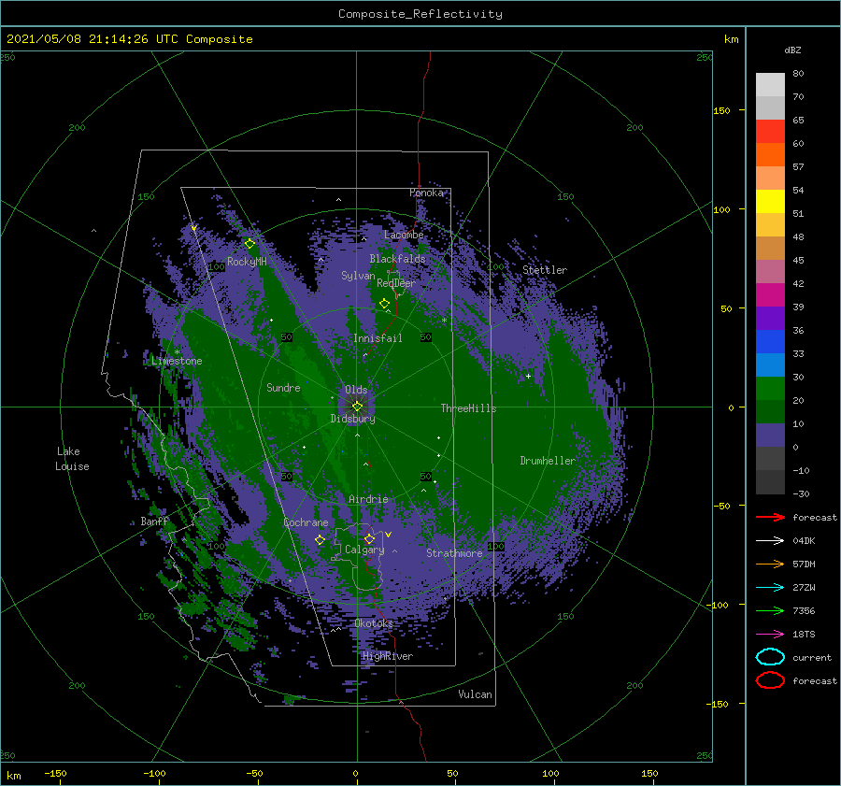841x786 pixels.
Task: Click the Calgary city label
Action: click(x=364, y=550)
